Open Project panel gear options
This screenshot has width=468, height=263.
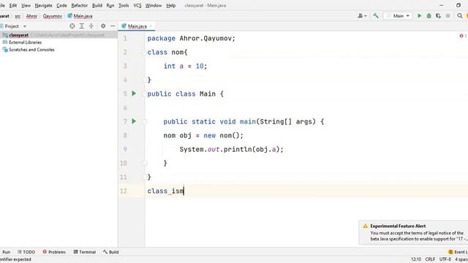pyautogui.click(x=103, y=26)
